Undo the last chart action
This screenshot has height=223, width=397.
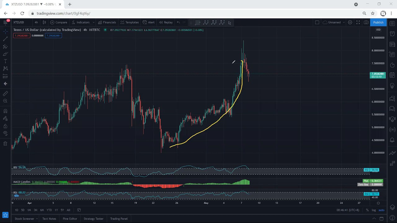tap(178, 22)
